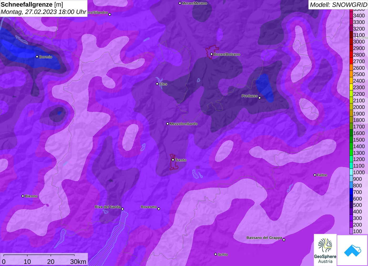Select the Bassano del Grappa marker dot
Screen dimensions: 368x266
tap(284, 240)
